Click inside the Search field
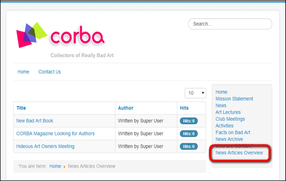 [x=230, y=24]
